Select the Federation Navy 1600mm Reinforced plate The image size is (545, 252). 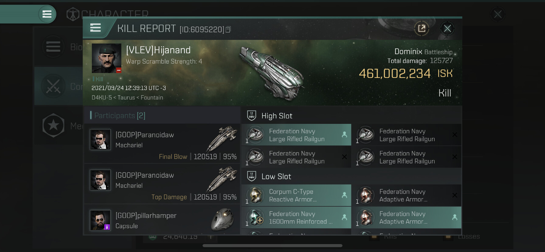(x=296, y=218)
